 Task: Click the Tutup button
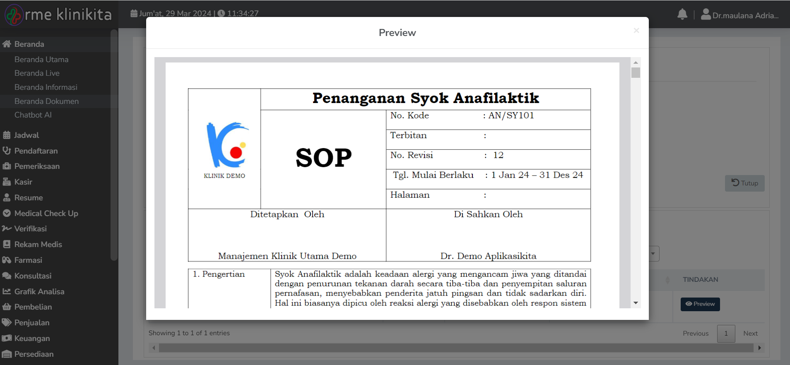pyautogui.click(x=744, y=183)
